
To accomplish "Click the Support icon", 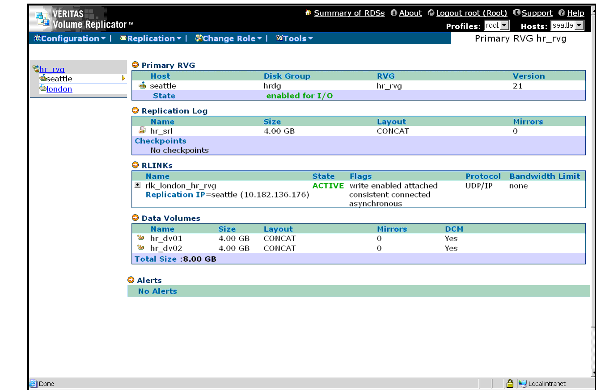I will 516,13.
